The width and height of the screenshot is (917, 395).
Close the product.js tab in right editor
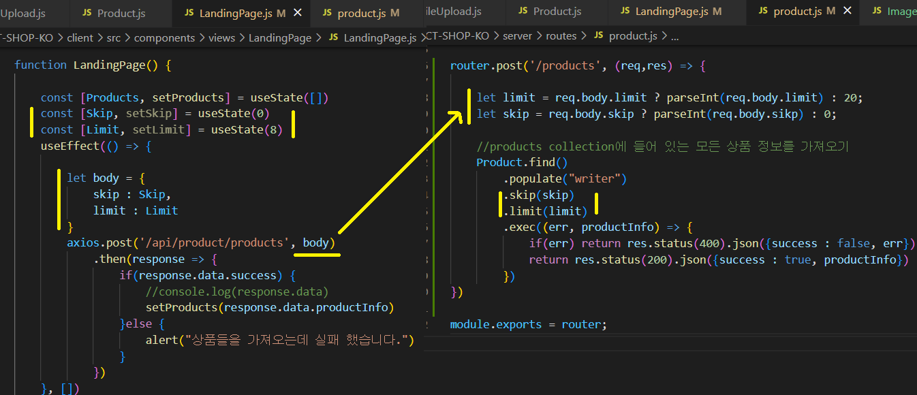848,12
